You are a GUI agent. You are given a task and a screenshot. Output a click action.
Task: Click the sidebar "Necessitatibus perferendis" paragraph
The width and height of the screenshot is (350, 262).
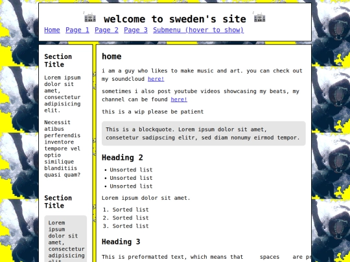62,149
